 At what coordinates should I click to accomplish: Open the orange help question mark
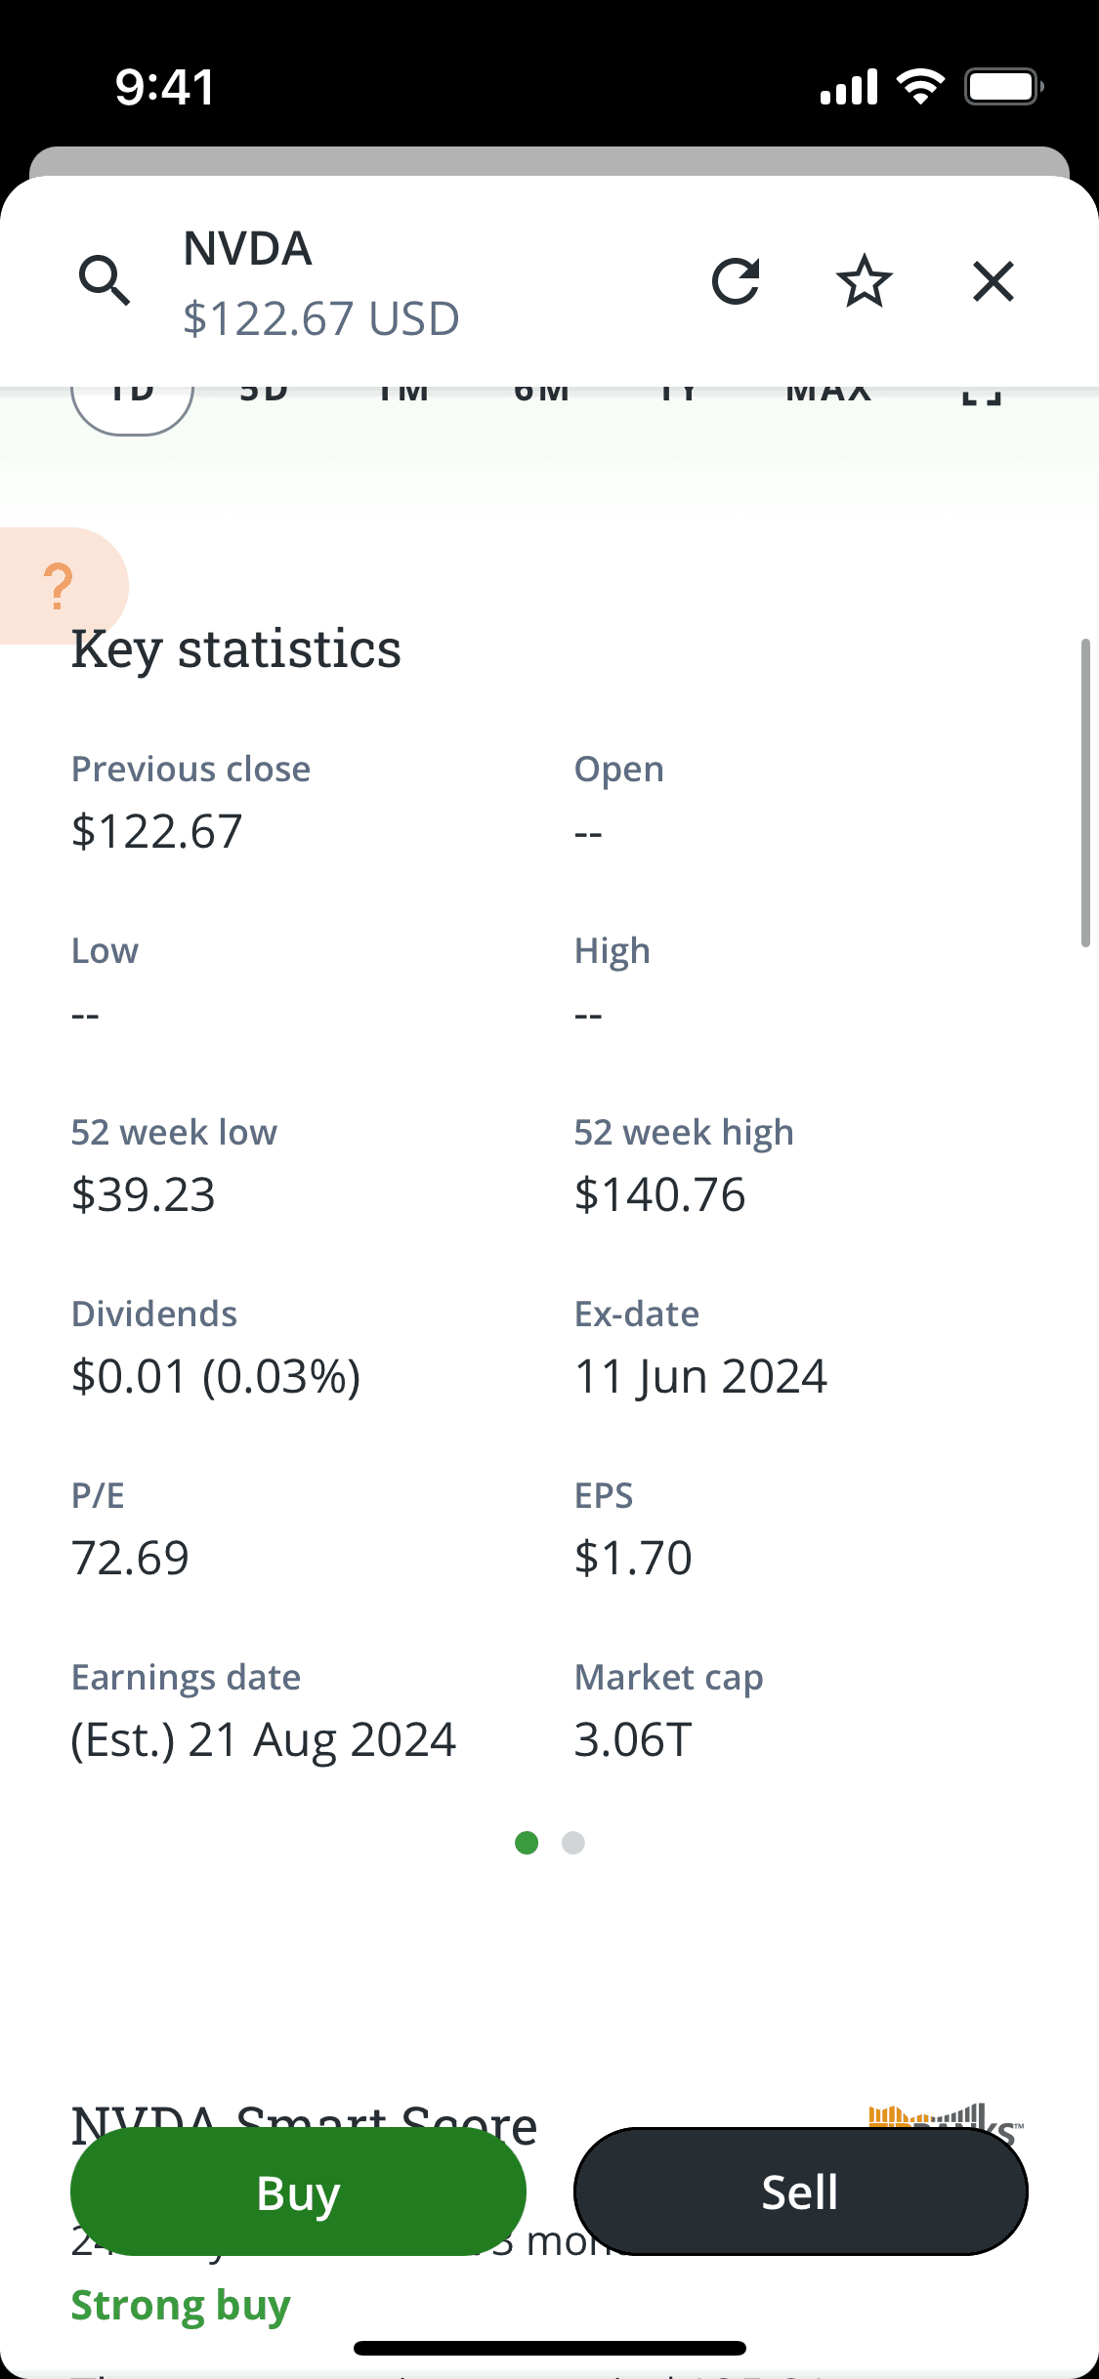60,586
